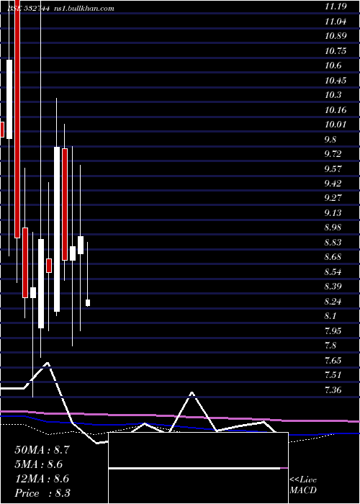Screen dimensions: 360x504
Task: Click the 7.95 price axis label
Action: [x=333, y=330]
